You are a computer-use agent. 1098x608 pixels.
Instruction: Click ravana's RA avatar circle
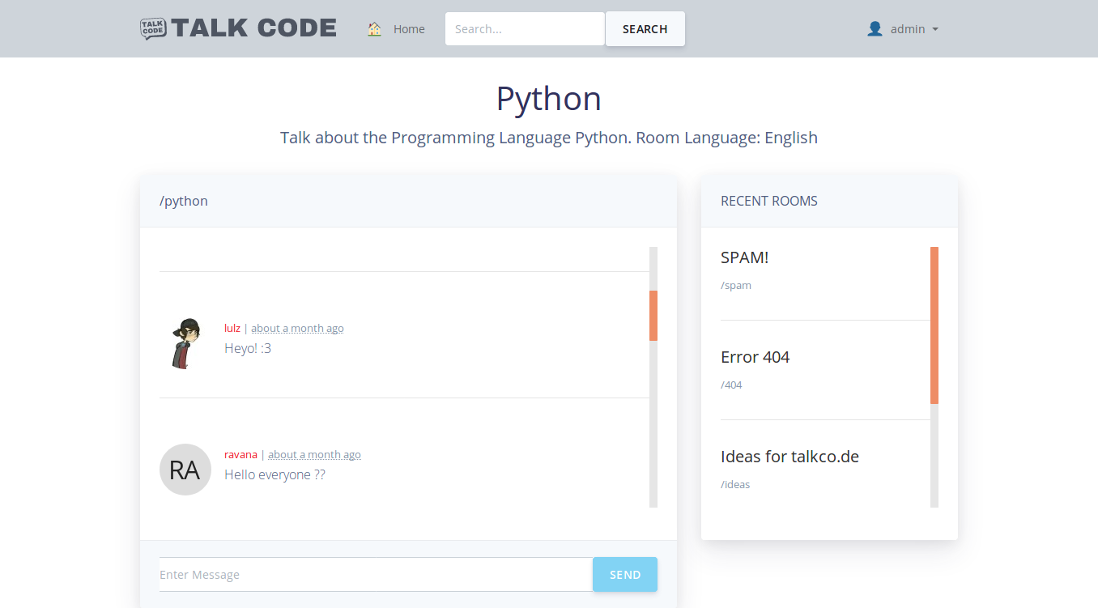[185, 470]
